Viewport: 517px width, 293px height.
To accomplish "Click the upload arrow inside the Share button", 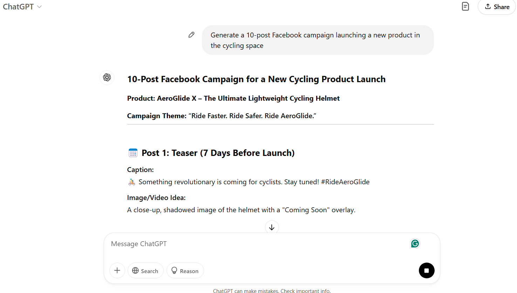I will pyautogui.click(x=489, y=7).
